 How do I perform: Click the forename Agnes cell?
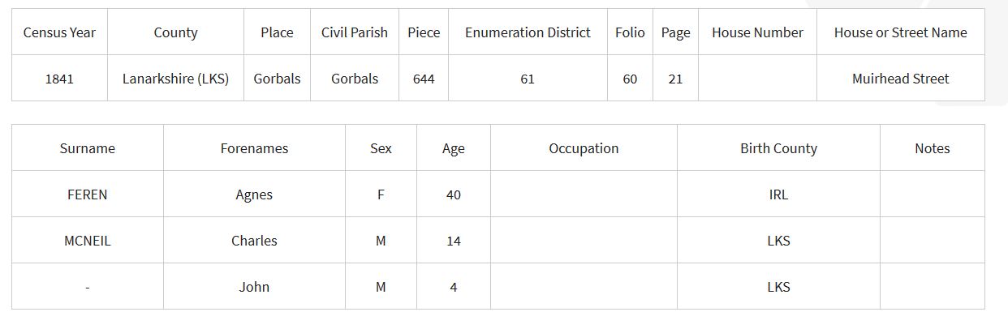254,194
